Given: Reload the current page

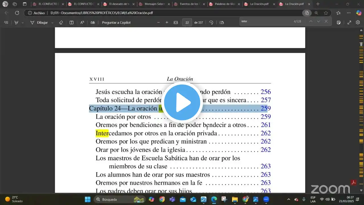Looking at the screenshot, I should tap(17, 13).
